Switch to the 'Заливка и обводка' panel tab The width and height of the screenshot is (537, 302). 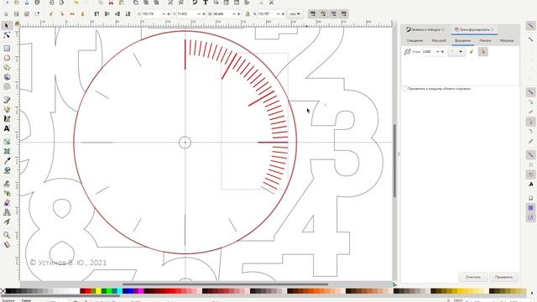[x=425, y=30]
